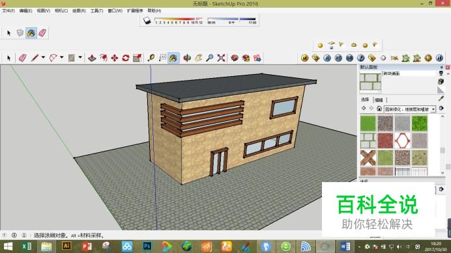Switch to the 选择 materials tab
This screenshot has width=451, height=253.
coord(365,100)
